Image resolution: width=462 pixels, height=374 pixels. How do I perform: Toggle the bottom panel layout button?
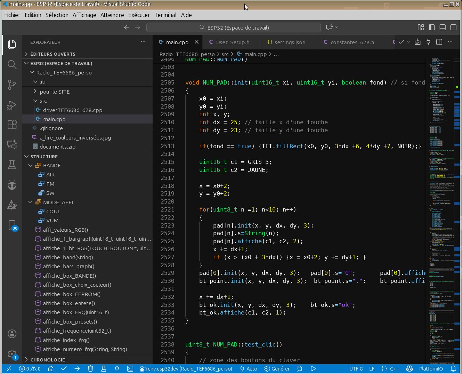tap(443, 27)
